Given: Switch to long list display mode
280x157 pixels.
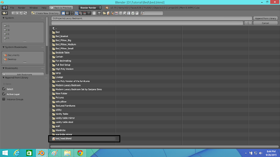Looking at the screenshot, I should tap(67, 13).
